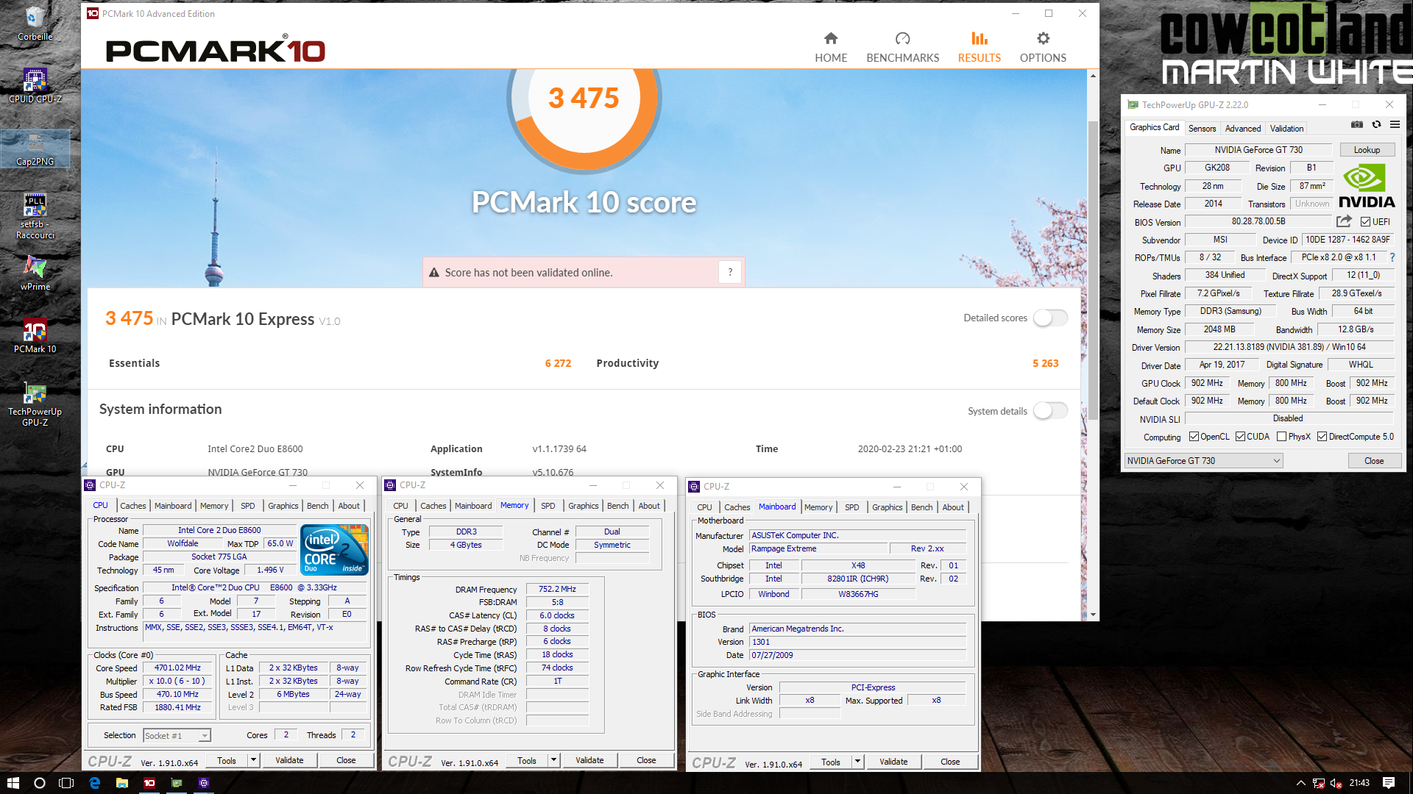Screen dimensions: 1413x794
Task: Open Graphics tab in first CPU-Z window
Action: tap(283, 506)
